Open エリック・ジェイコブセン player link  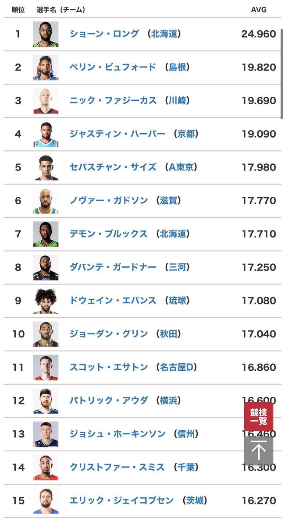121,500
